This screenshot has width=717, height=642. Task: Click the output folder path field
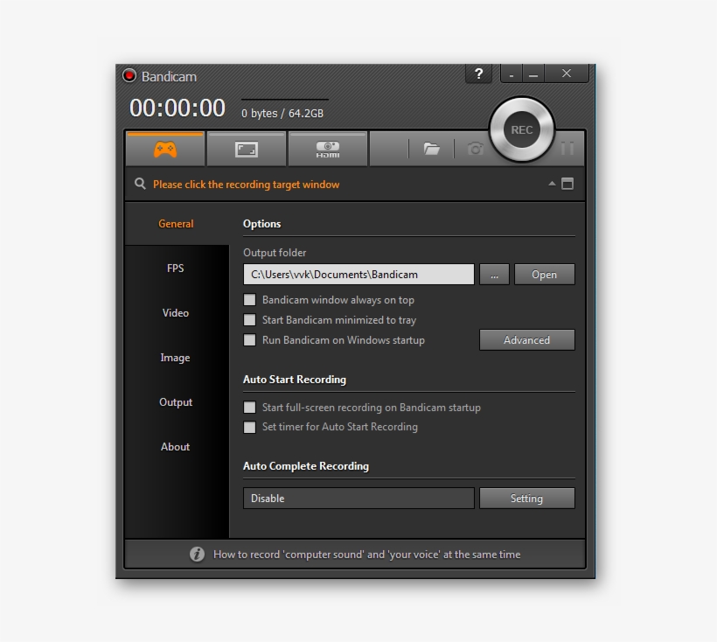[x=358, y=274]
